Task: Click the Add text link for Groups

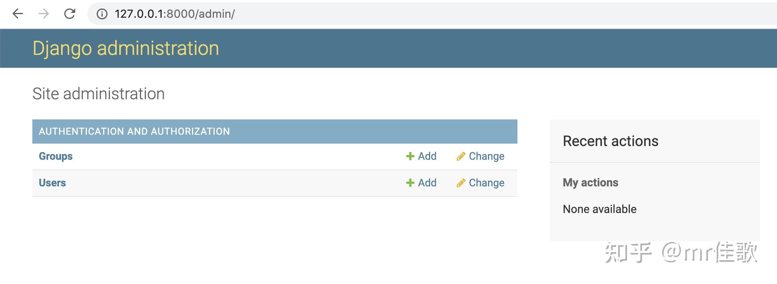Action: (427, 157)
